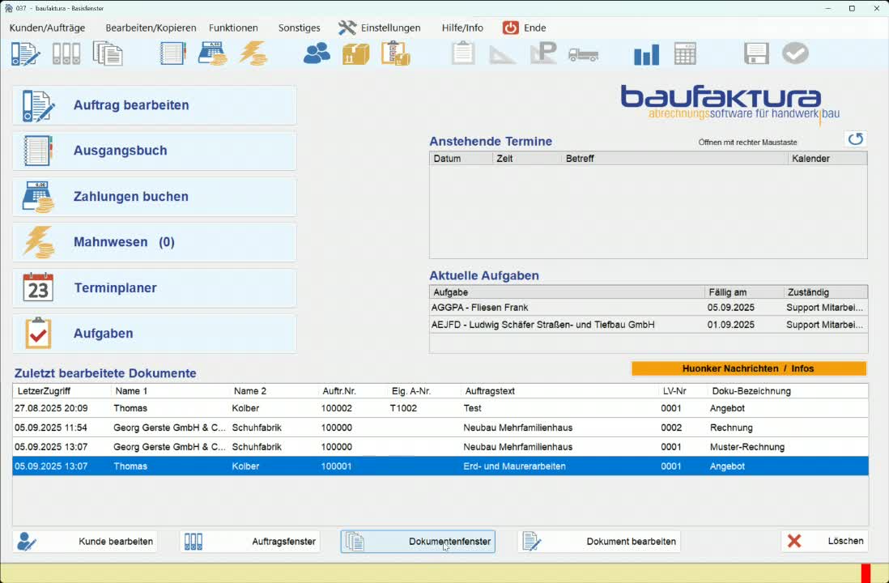889x583 pixels.
Task: Click the customers (people) toolbar icon
Action: point(317,54)
